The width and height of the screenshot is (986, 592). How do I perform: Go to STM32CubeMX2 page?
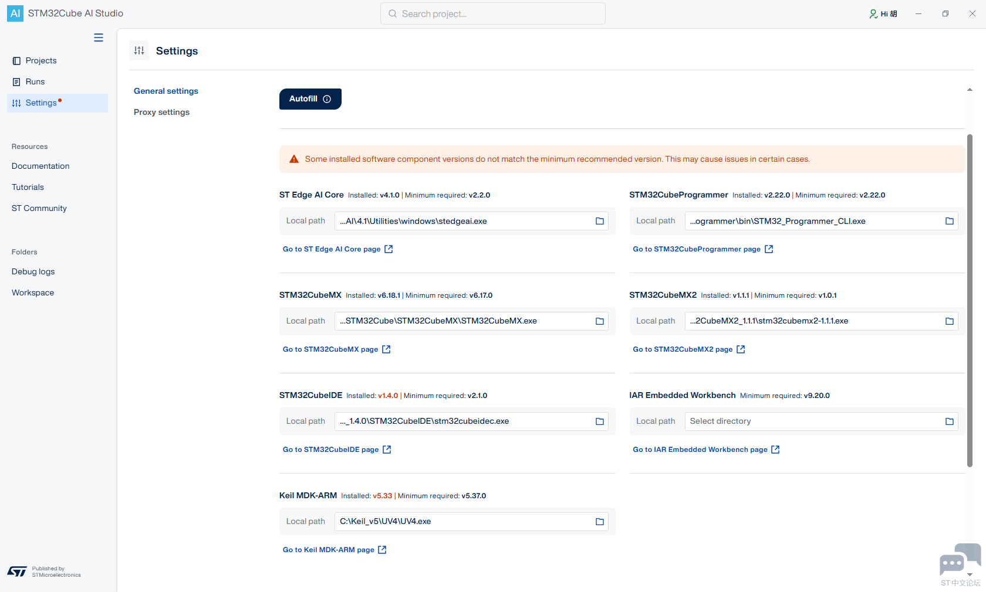(688, 349)
